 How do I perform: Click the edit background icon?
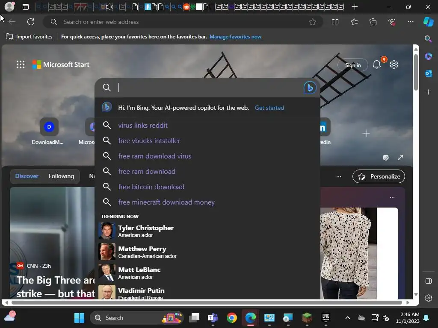point(386,158)
